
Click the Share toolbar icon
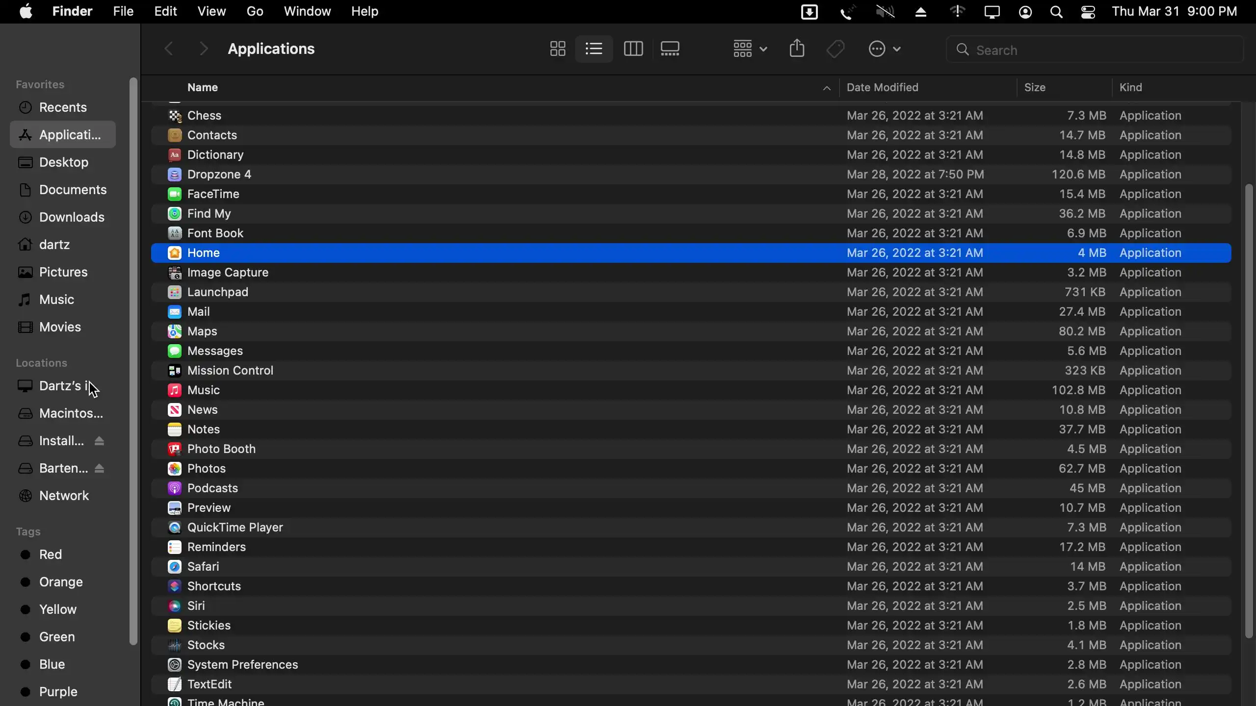(797, 49)
